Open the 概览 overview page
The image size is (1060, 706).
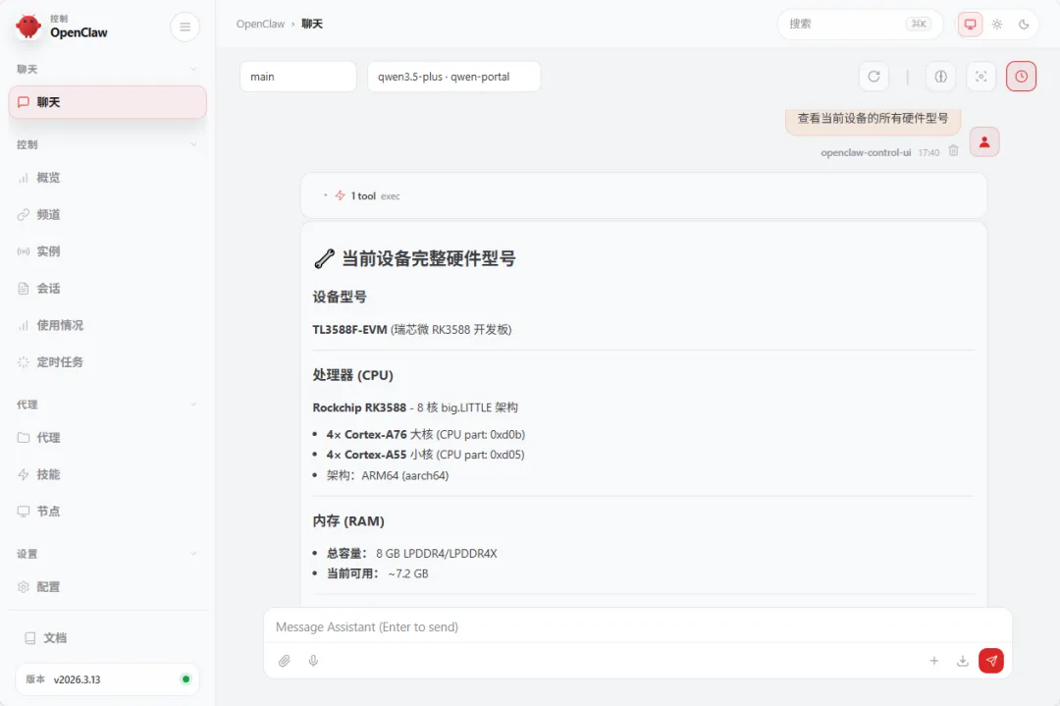tap(108, 178)
